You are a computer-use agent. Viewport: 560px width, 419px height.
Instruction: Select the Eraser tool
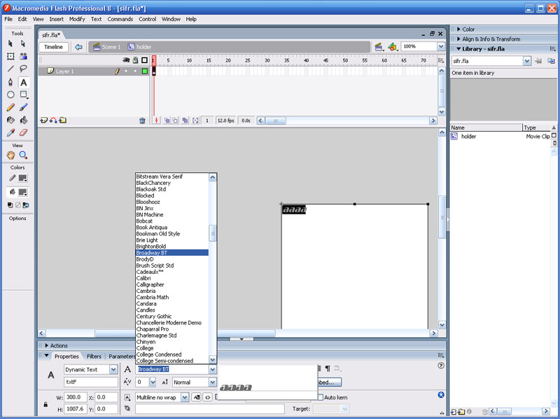coord(23,132)
